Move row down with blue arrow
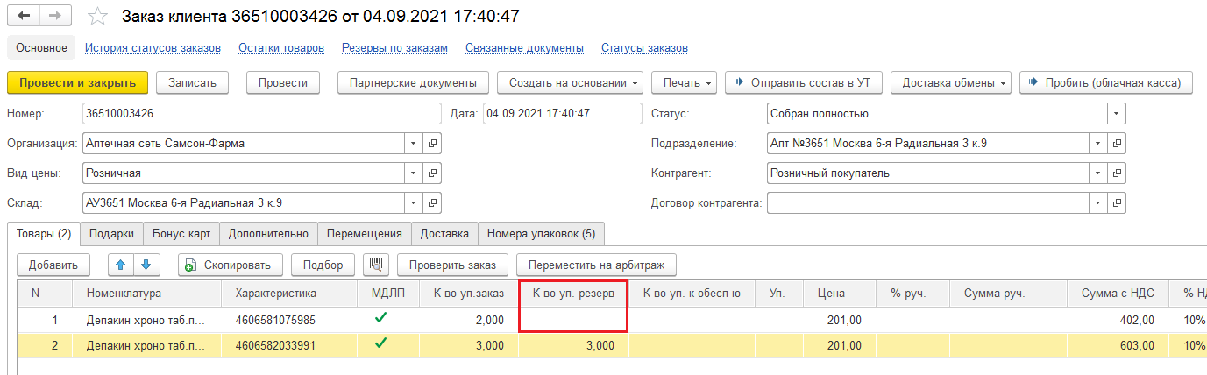Viewport: 1207px width, 375px height. 146,264
